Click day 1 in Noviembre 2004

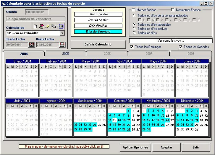click(x=144, y=111)
